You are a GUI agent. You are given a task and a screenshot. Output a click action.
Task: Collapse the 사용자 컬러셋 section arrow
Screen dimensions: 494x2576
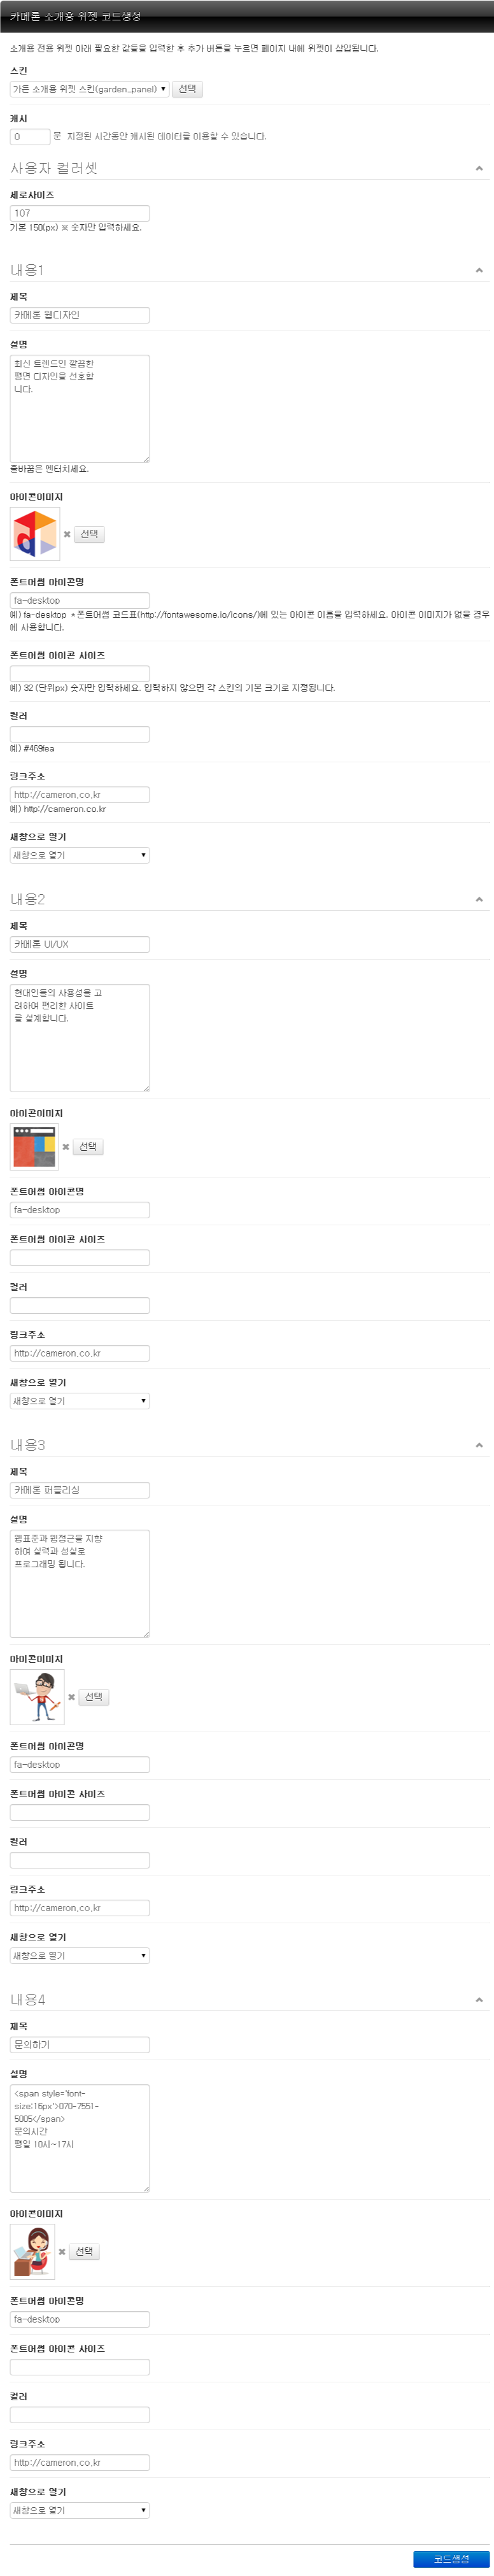point(479,169)
